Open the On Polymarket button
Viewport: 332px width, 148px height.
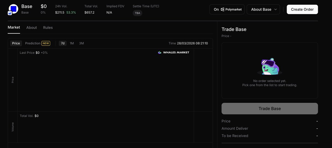pos(227,9)
